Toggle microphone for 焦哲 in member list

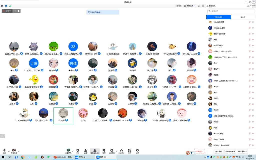point(249,40)
